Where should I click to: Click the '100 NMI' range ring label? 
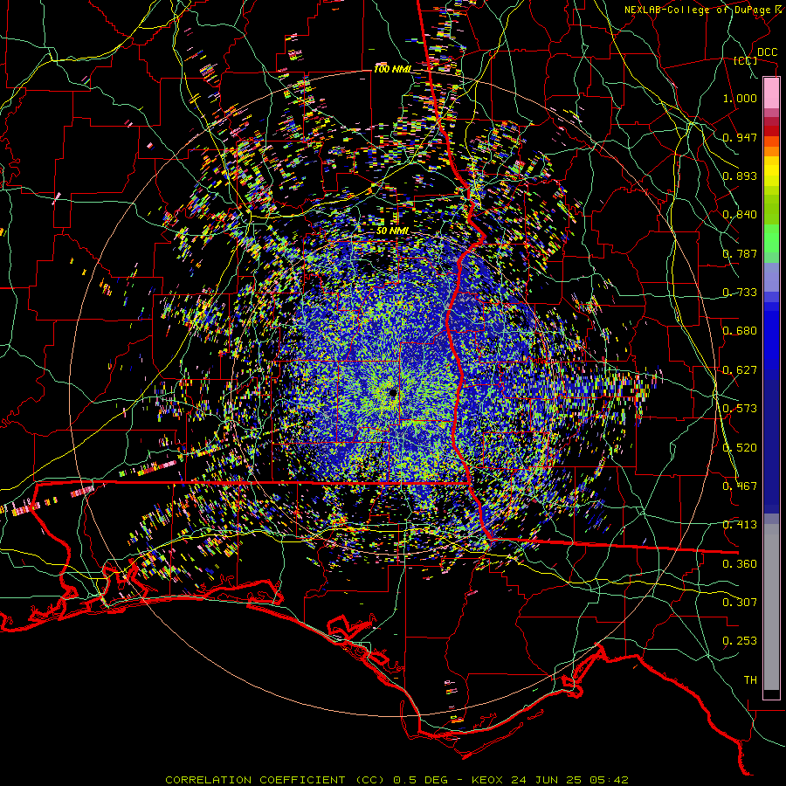coord(392,69)
